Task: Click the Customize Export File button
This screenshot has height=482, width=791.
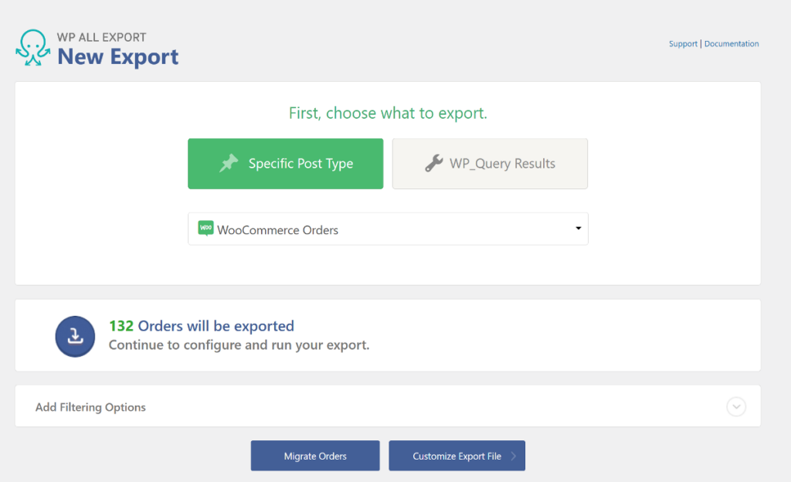Action: 457,455
